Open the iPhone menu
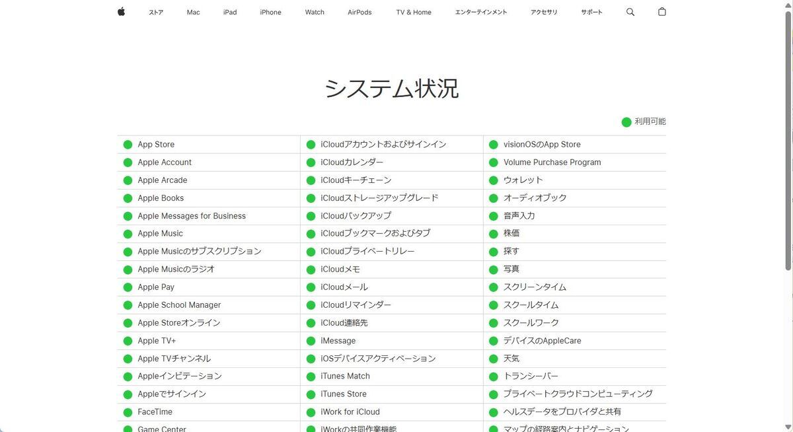793x432 pixels. coord(270,12)
